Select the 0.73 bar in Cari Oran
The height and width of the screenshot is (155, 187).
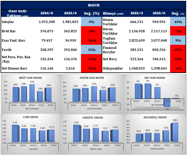tap(51, 136)
